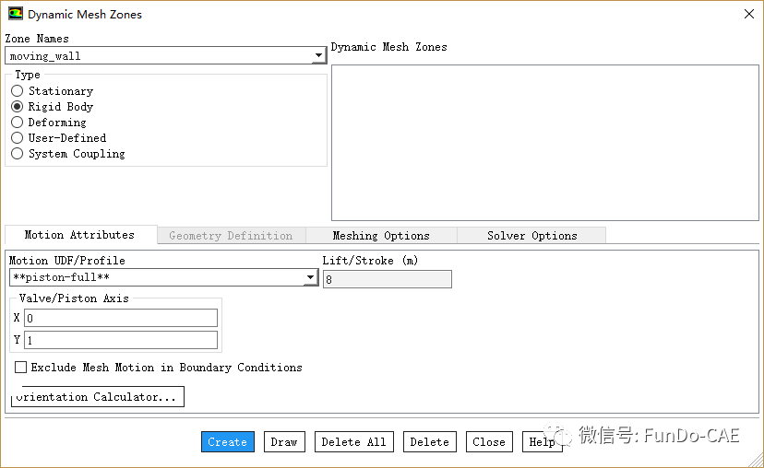Select the Rigid Body type option
The width and height of the screenshot is (764, 468).
pyautogui.click(x=17, y=107)
